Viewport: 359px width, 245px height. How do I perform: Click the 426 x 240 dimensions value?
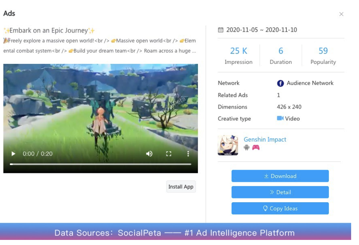point(289,107)
